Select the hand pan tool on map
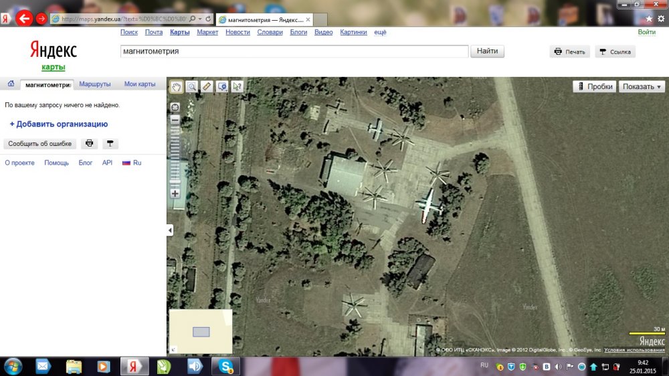 pyautogui.click(x=177, y=86)
